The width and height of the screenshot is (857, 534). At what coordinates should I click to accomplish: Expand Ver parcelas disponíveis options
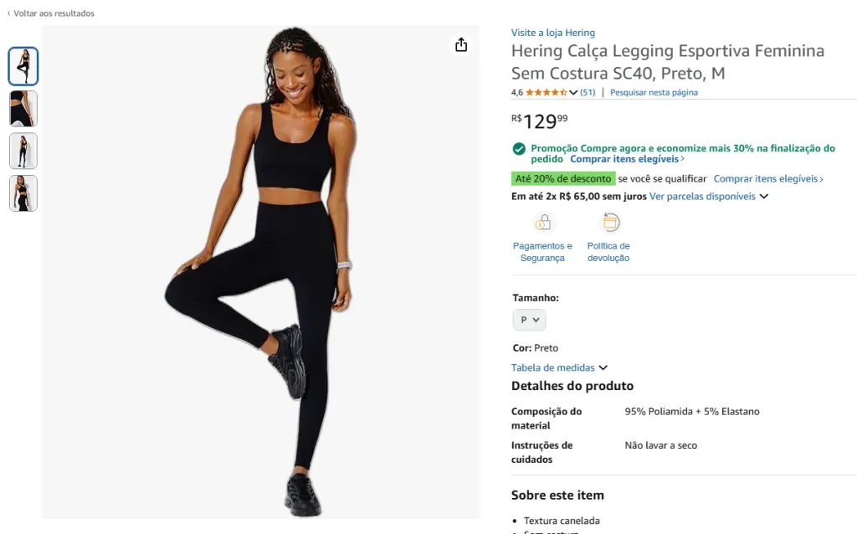pos(708,197)
